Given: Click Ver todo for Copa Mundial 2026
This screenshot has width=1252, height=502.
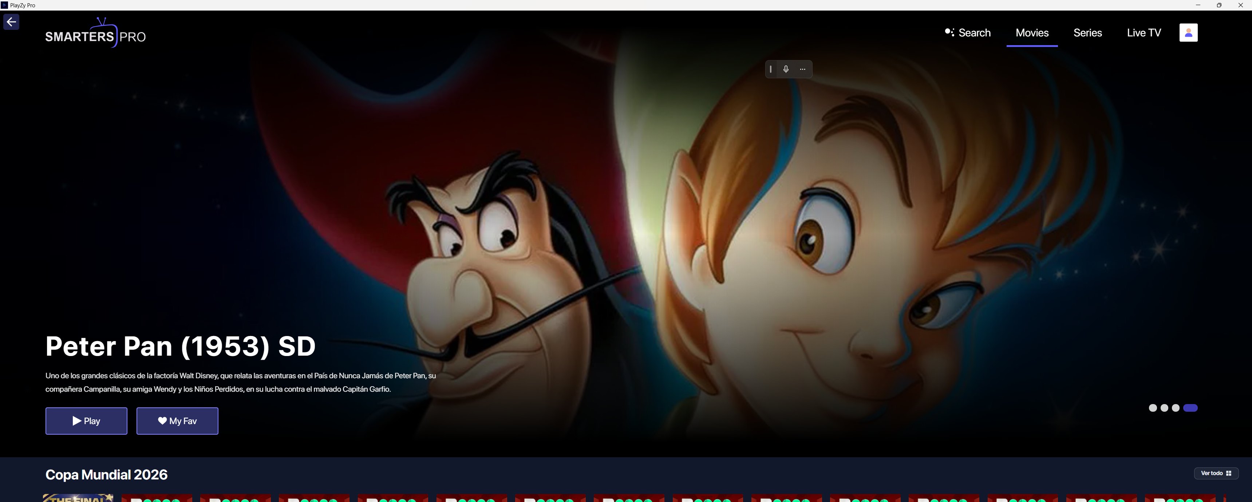Looking at the screenshot, I should [1216, 473].
